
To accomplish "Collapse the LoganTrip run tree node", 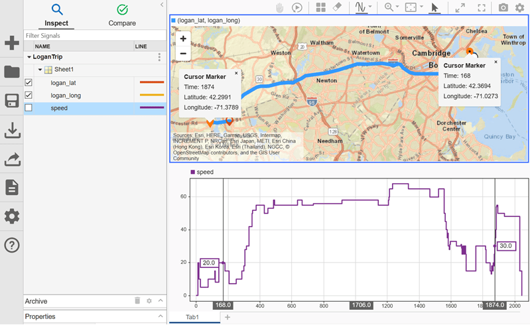I will [29, 57].
